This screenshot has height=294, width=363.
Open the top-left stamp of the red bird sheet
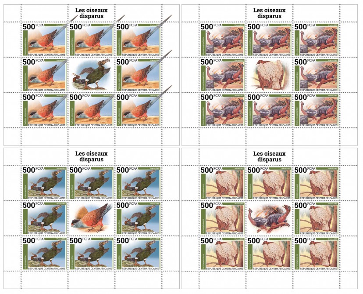[44, 40]
